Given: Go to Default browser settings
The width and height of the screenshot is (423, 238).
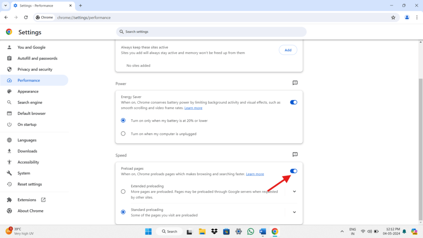Looking at the screenshot, I should coord(34,114).
